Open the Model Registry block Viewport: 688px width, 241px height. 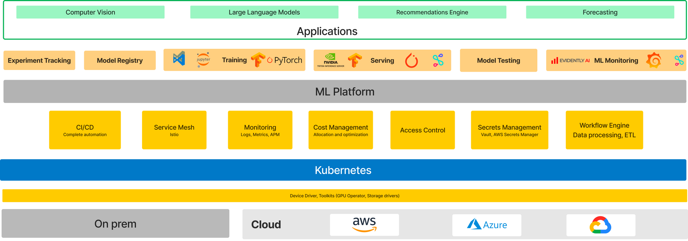pyautogui.click(x=120, y=60)
